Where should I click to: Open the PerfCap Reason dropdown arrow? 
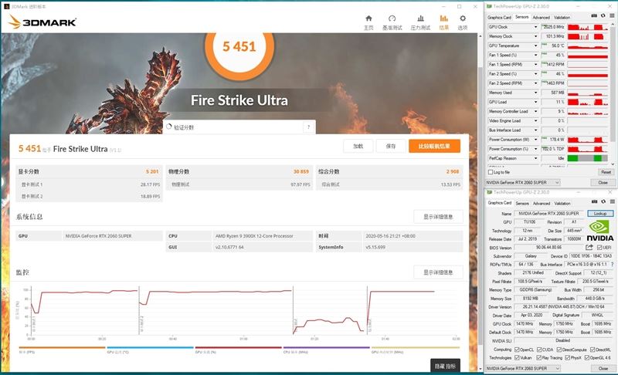[x=535, y=158]
